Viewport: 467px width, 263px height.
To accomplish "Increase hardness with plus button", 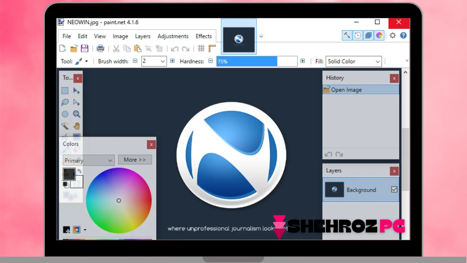I will pos(302,61).
